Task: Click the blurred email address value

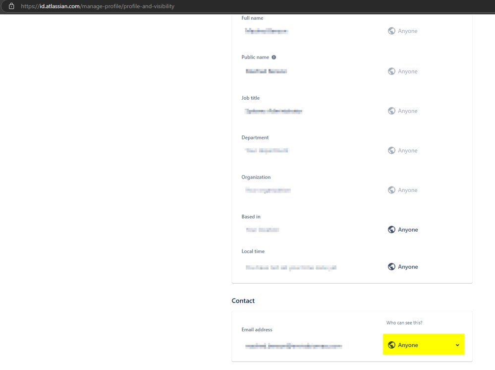Action: tap(293, 346)
